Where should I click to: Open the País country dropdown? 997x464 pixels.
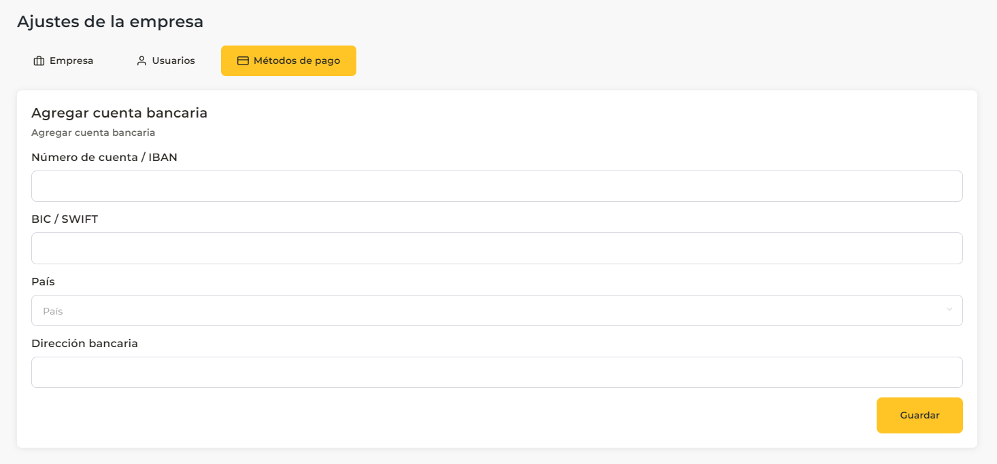(x=496, y=310)
